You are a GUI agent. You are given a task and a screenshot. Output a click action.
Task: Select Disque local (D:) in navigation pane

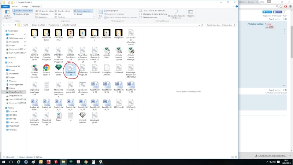[x=16, y=96]
